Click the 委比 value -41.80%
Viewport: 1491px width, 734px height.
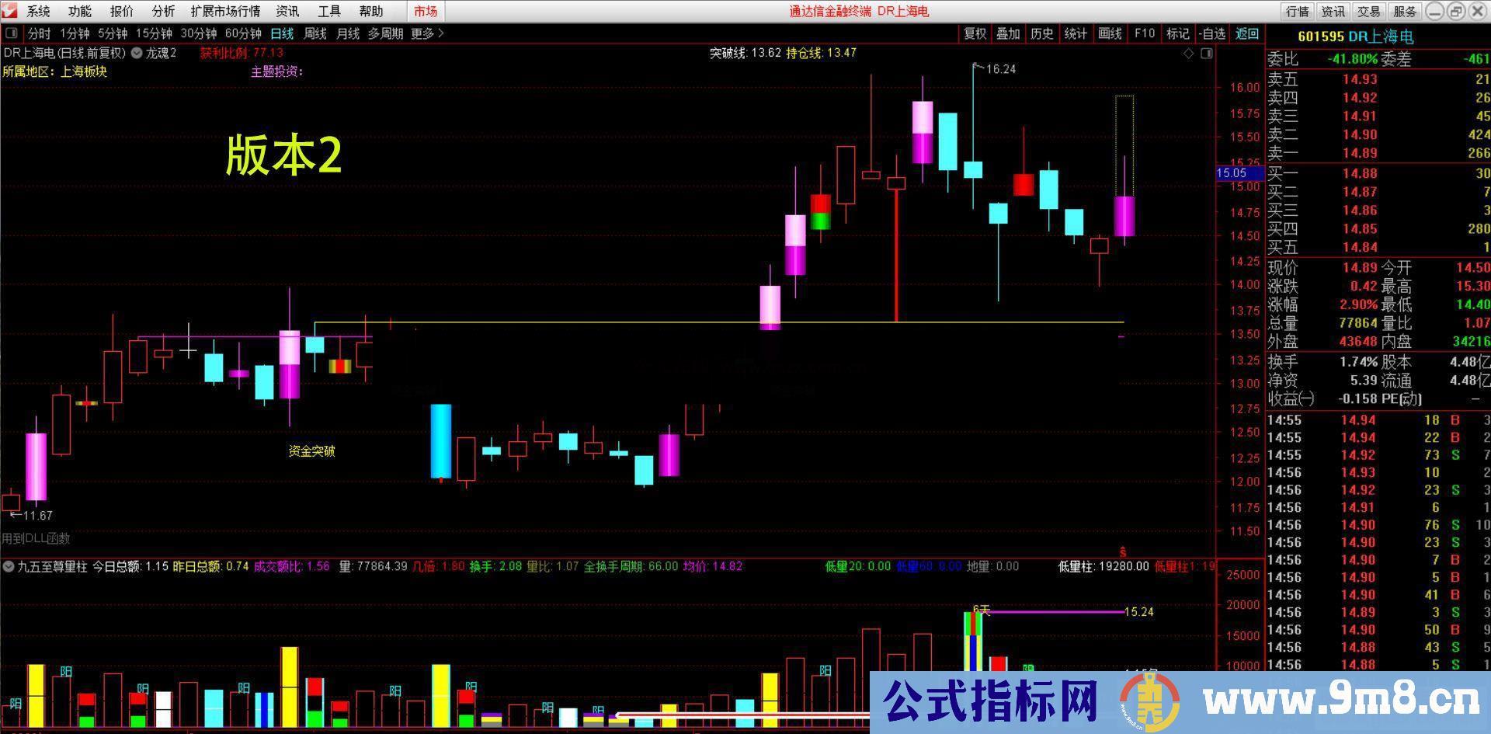point(1352,59)
